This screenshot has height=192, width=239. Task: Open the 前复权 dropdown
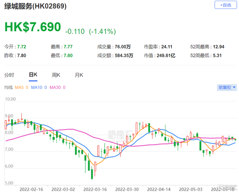[227, 87]
